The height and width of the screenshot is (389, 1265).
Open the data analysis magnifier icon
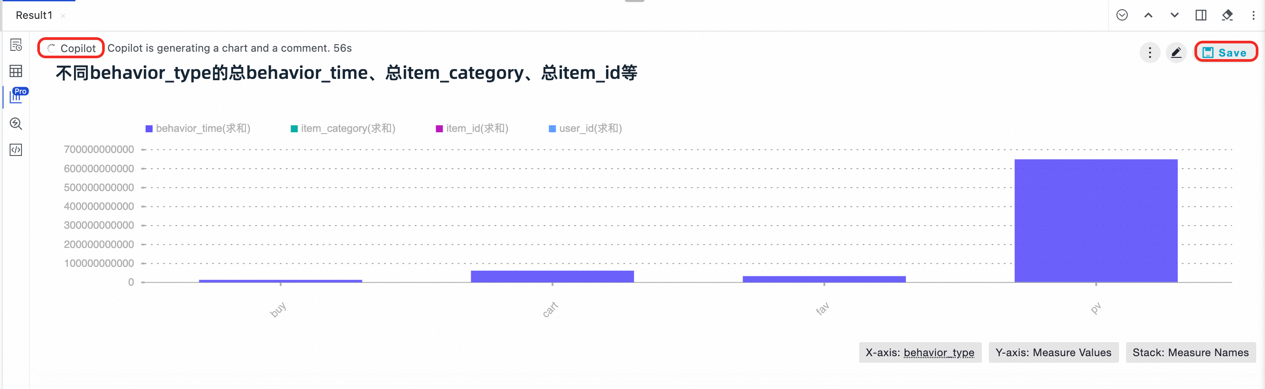(16, 124)
